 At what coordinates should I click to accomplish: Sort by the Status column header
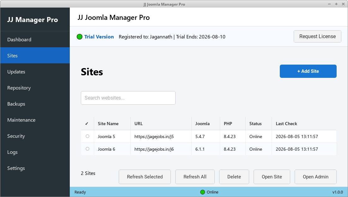(259, 124)
